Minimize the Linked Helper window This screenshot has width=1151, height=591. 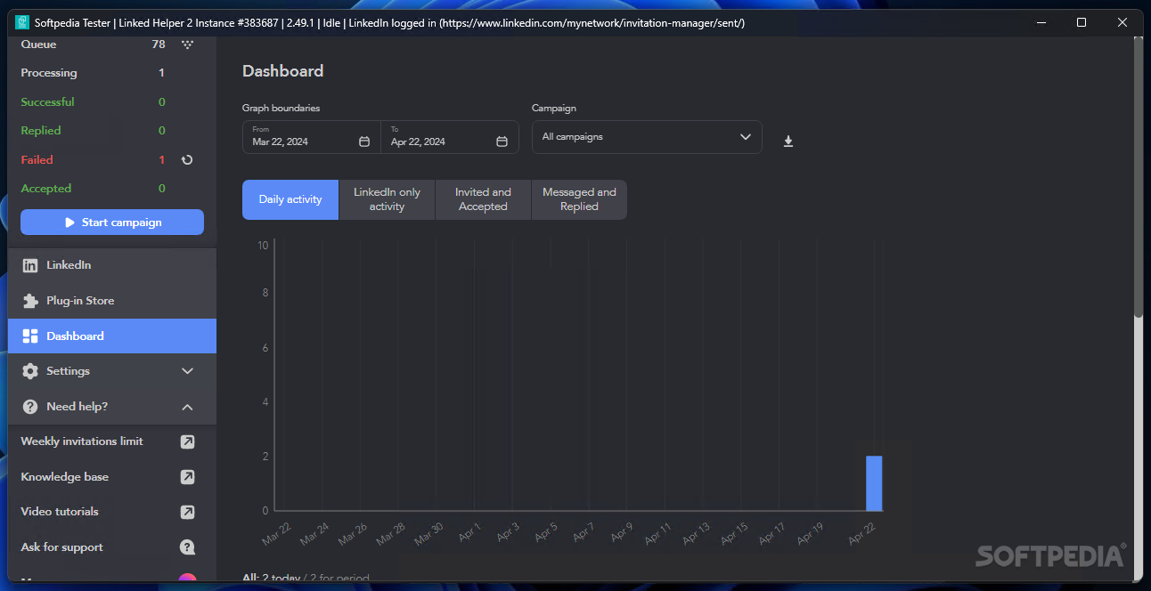[1041, 22]
